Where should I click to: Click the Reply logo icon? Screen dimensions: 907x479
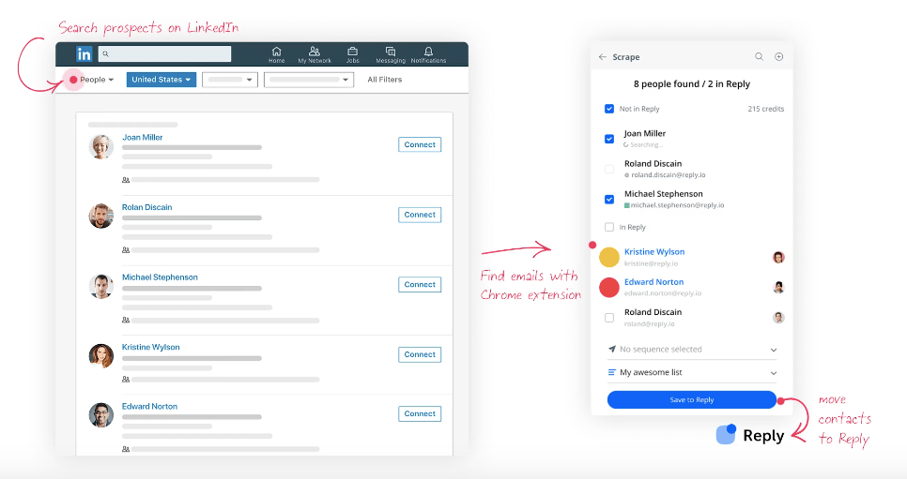pyautogui.click(x=726, y=434)
